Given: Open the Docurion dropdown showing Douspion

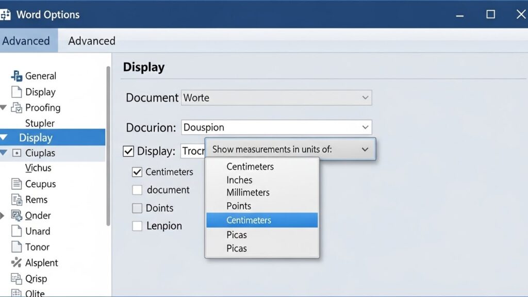Looking at the screenshot, I should coord(276,127).
